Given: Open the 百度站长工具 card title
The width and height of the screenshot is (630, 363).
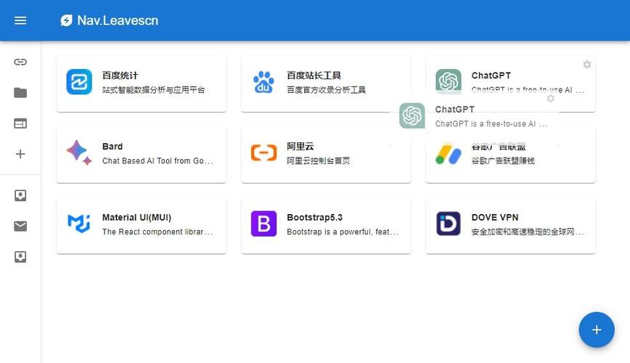Looking at the screenshot, I should (x=314, y=76).
